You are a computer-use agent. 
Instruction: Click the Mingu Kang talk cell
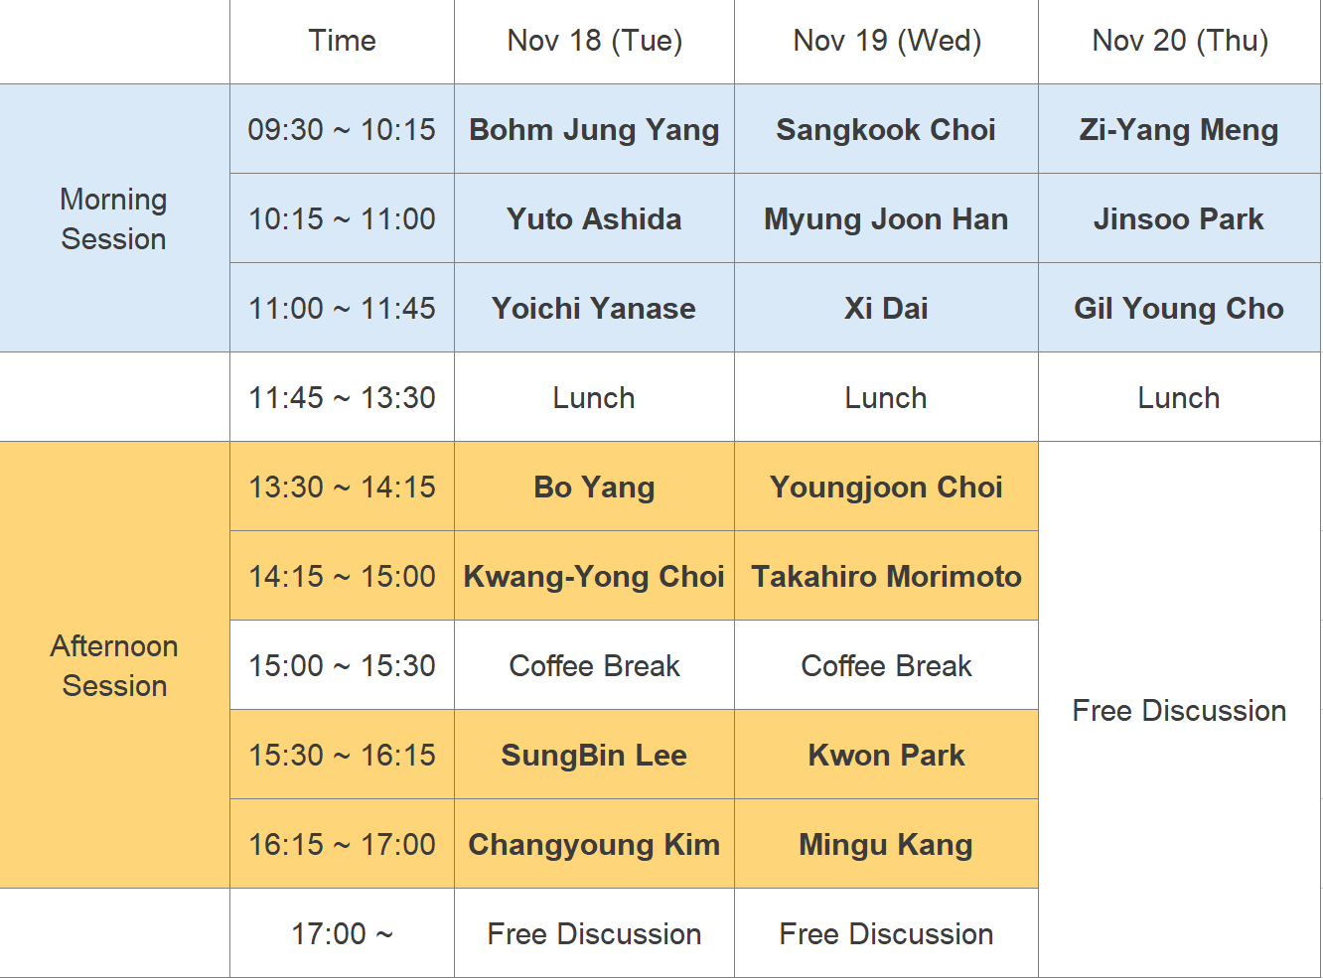pyautogui.click(x=886, y=845)
